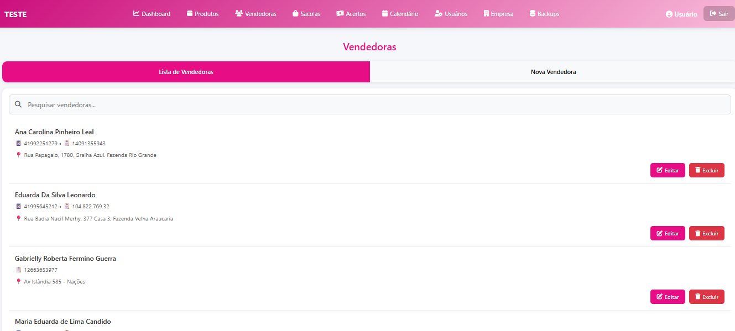
Task: Open the Calendário page
Action: click(x=400, y=14)
